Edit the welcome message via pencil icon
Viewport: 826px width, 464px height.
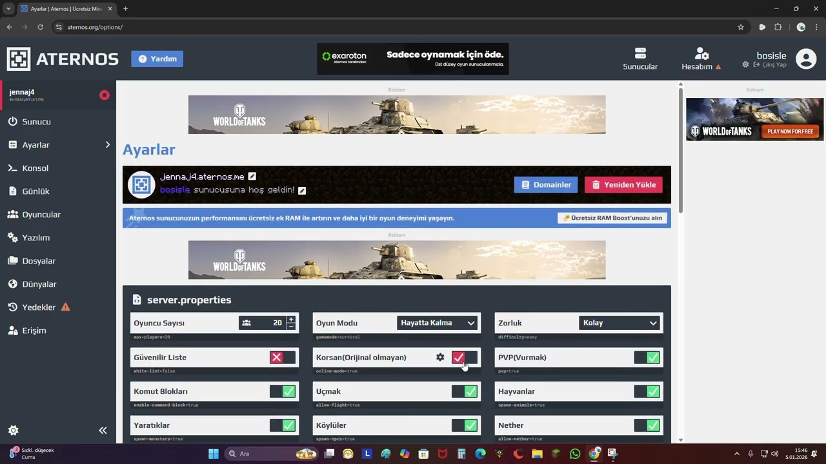[x=302, y=190]
